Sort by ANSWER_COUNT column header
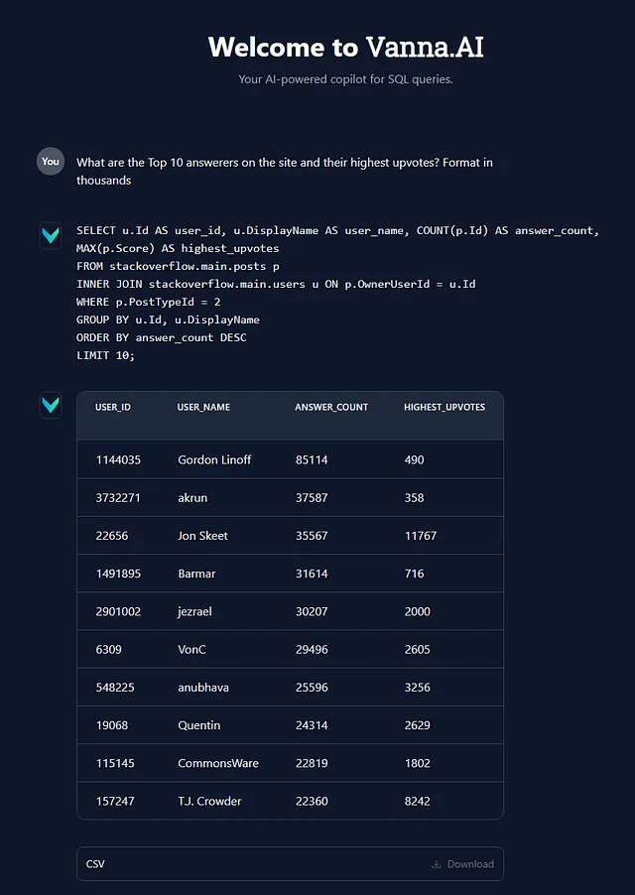The width and height of the screenshot is (635, 895). pos(331,407)
